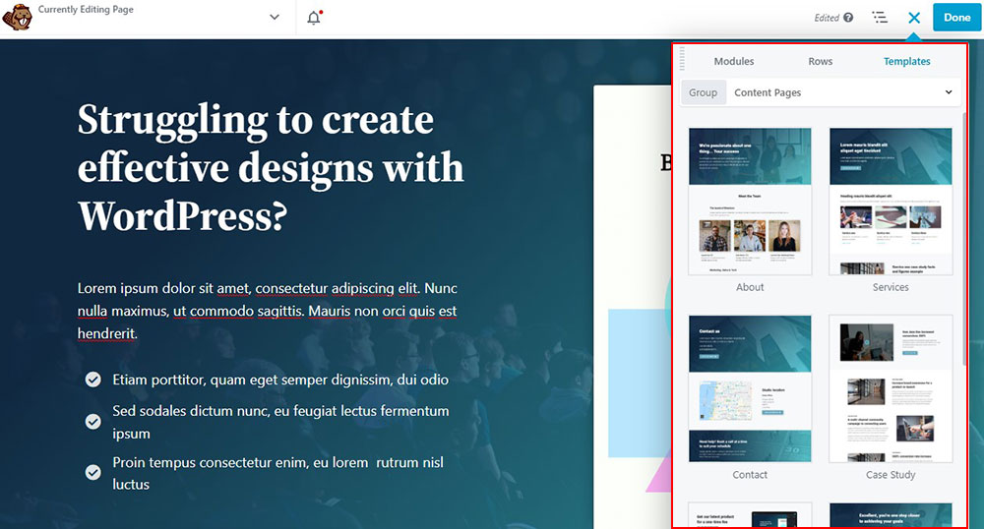Click the Group label button
The width and height of the screenshot is (984, 529).
[703, 92]
